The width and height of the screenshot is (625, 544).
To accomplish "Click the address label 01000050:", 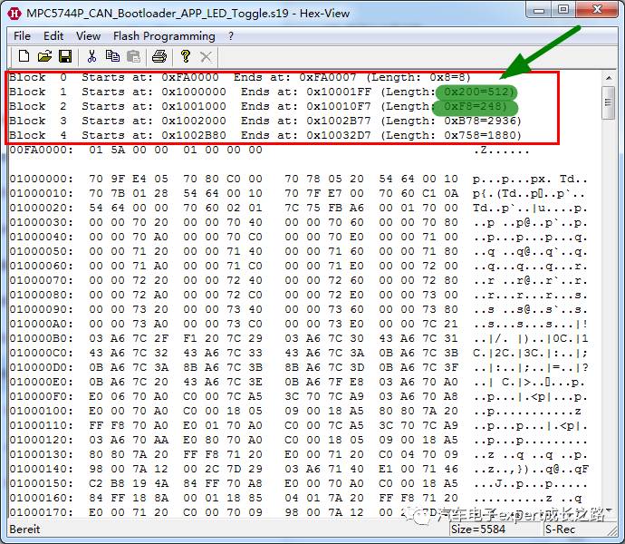I will pyautogui.click(x=42, y=251).
